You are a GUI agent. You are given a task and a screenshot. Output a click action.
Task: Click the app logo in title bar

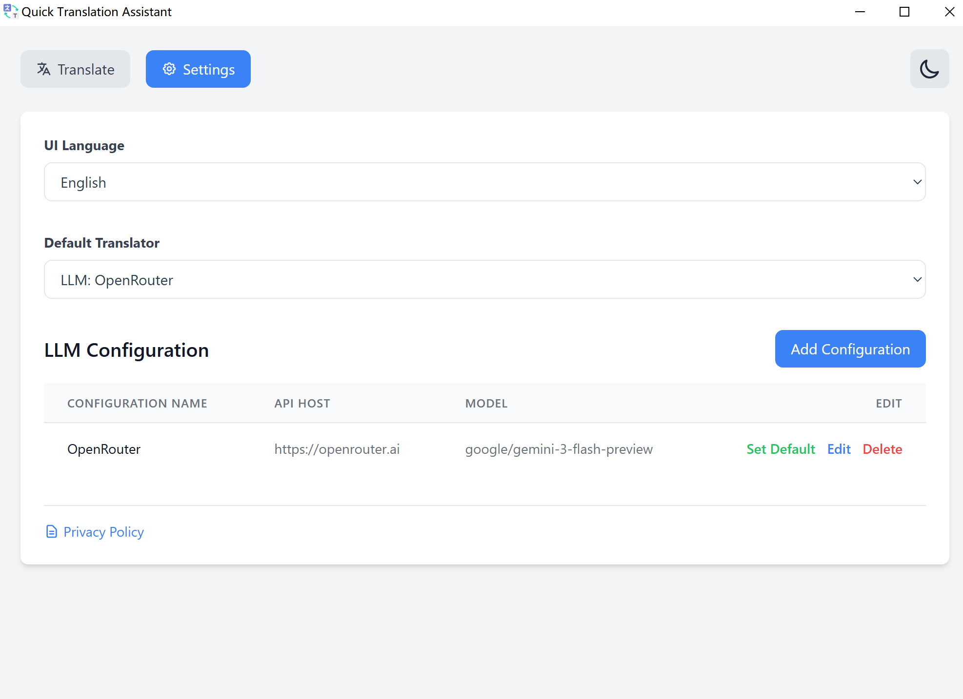[x=10, y=11]
